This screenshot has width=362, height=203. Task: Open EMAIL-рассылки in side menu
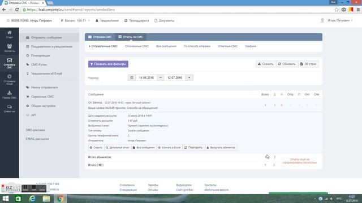click(37, 139)
